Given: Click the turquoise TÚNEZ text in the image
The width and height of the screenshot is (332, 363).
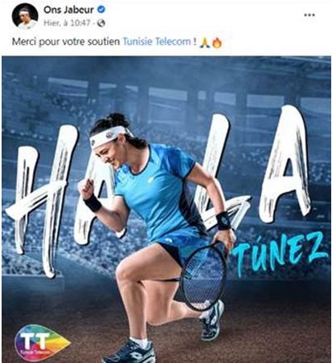Looking at the screenshot, I should pos(279,254).
